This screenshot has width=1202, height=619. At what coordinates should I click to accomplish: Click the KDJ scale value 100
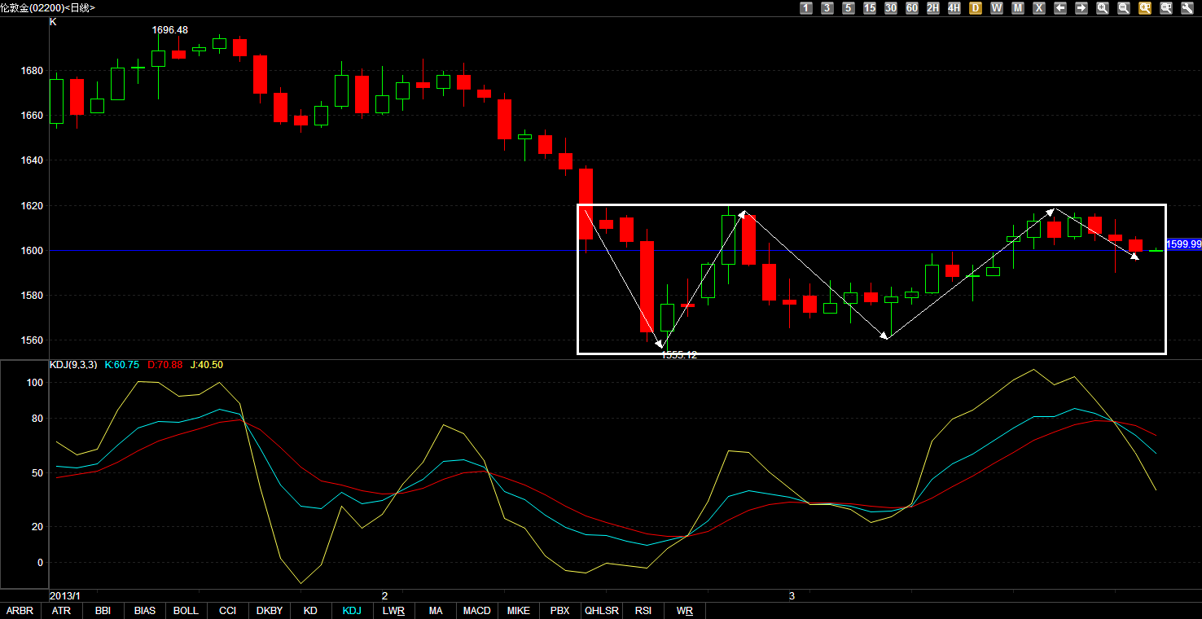coord(34,383)
